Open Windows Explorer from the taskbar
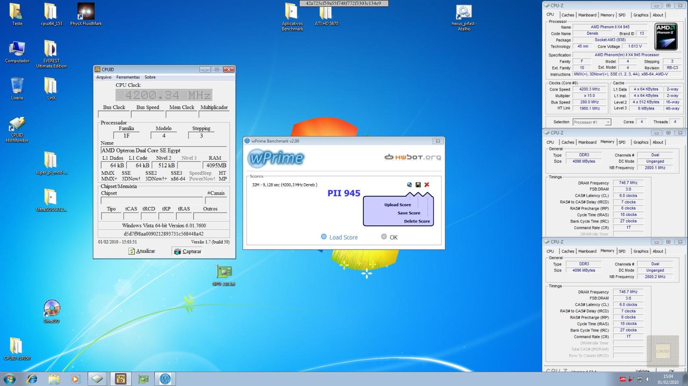Screen dimensions: 688x386 (x=54, y=379)
